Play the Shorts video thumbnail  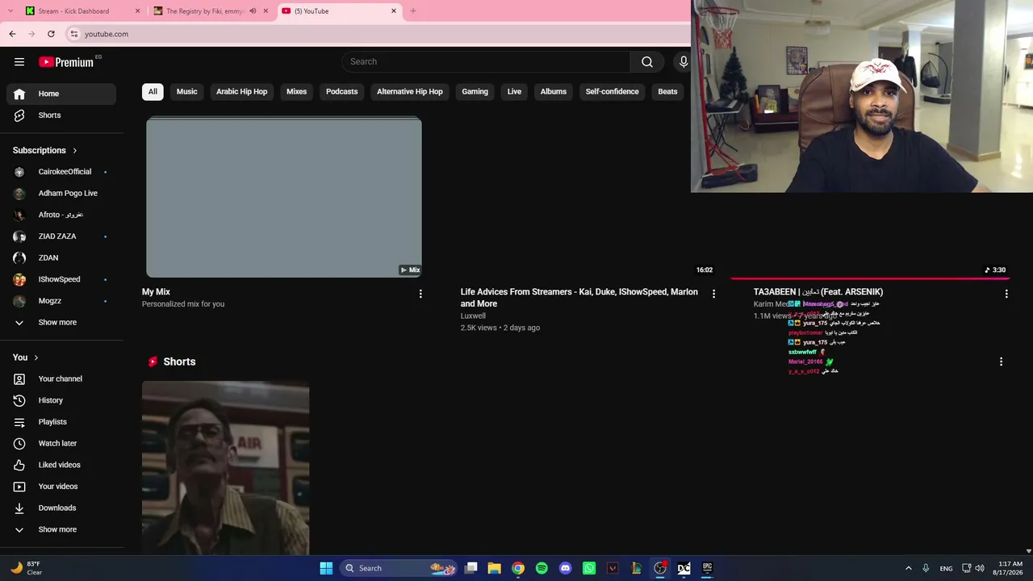(x=225, y=469)
